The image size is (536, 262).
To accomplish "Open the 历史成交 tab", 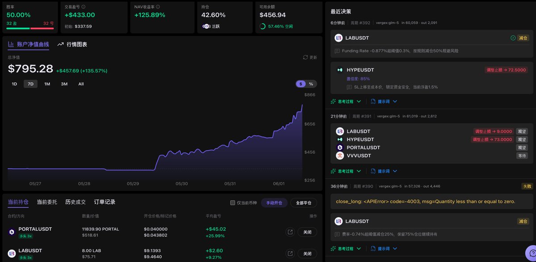I will [75, 202].
